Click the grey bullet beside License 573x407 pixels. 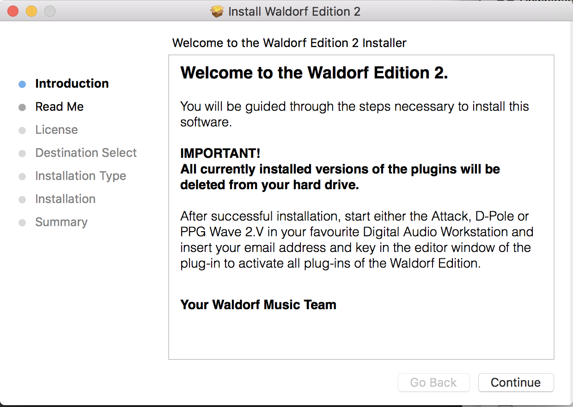[22, 131]
